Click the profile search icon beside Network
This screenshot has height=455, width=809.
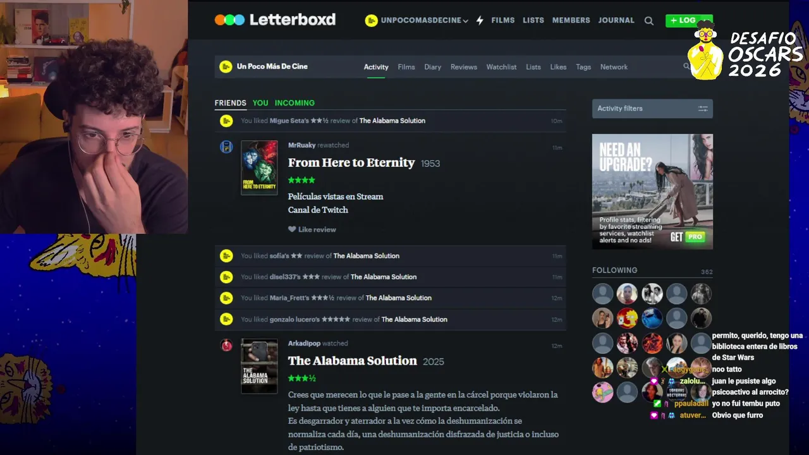tap(686, 66)
